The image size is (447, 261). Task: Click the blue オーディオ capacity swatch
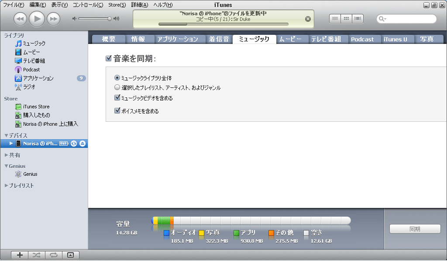166,233
